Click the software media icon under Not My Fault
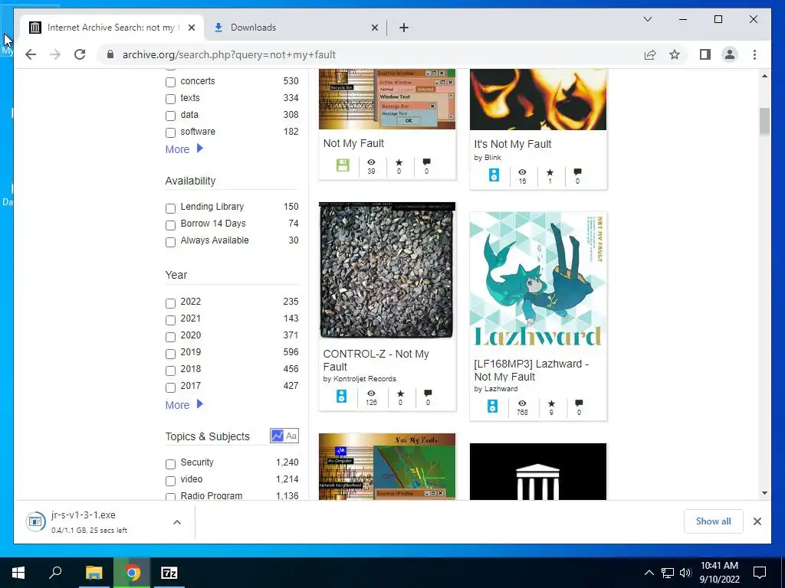 coord(343,165)
